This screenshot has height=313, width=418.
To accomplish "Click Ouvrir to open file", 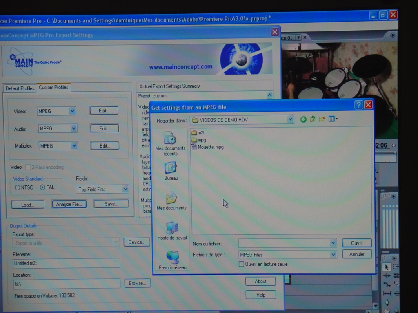I will pos(357,243).
